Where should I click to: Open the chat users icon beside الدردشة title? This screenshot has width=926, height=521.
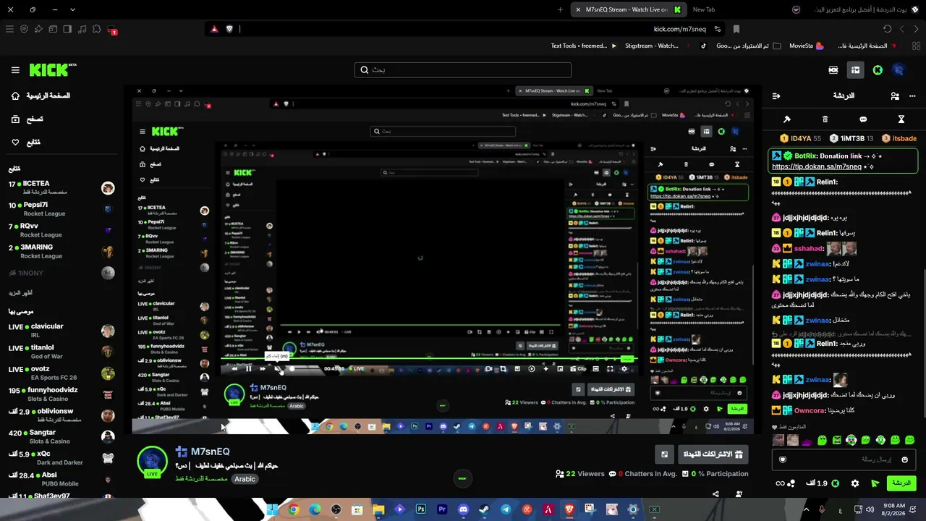coord(895,96)
